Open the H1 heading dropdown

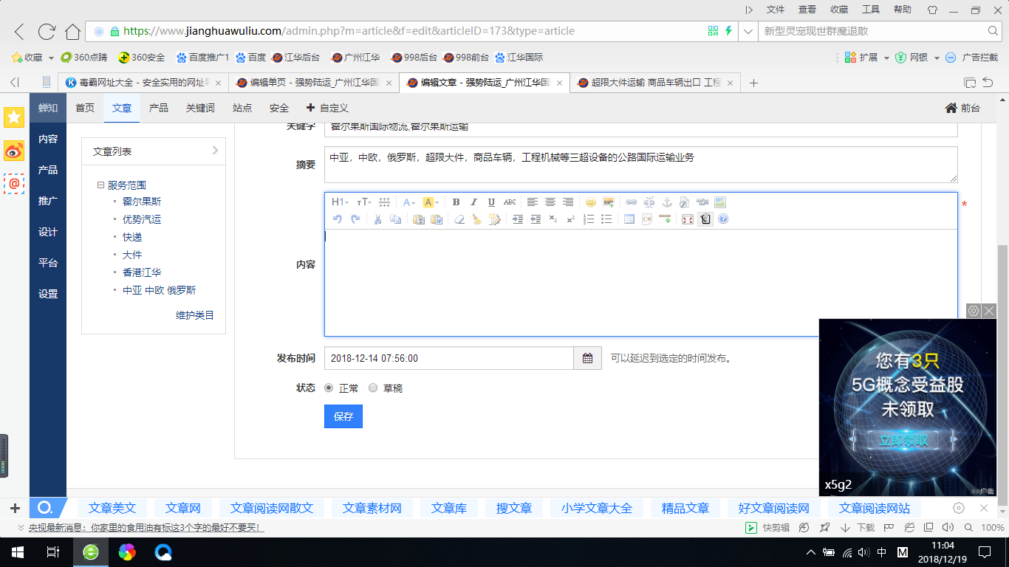340,202
